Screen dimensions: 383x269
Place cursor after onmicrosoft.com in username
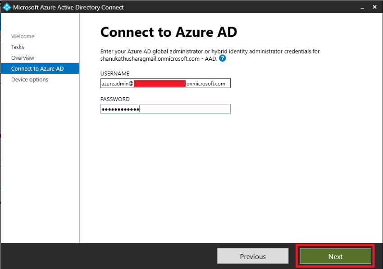coord(226,83)
